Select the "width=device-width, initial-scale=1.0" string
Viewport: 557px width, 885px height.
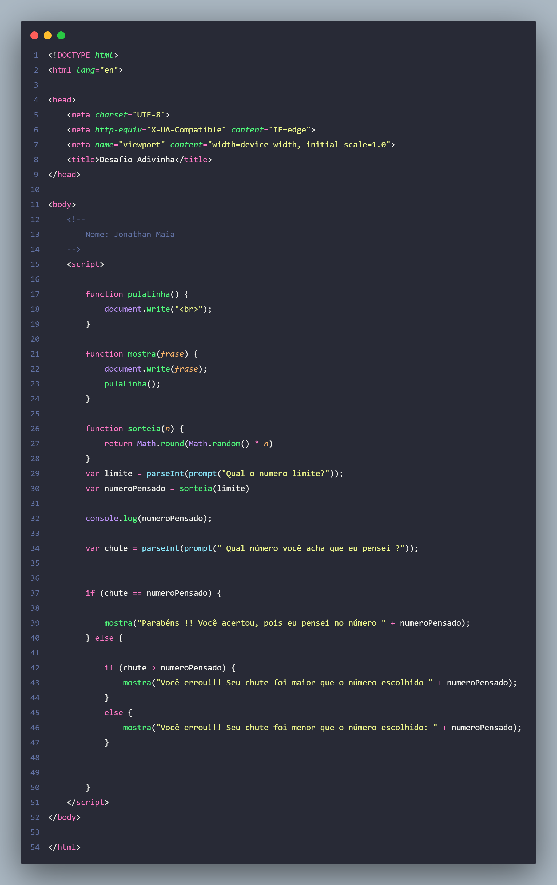[299, 145]
